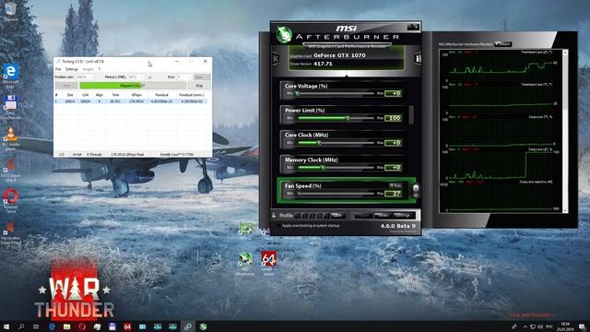
Task: Switch to AIDA64 taskbar icon
Action: (127, 326)
